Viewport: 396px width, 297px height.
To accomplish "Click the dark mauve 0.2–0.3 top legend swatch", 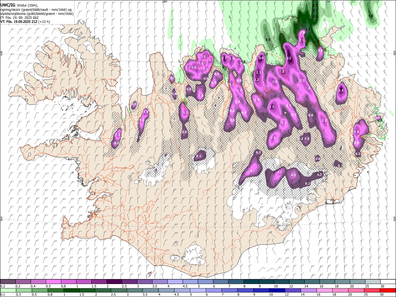I will click(x=8, y=282).
